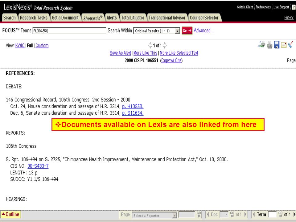Click in the FOCUS Terms input field
This screenshot has height=222, width=296.
[69, 31]
